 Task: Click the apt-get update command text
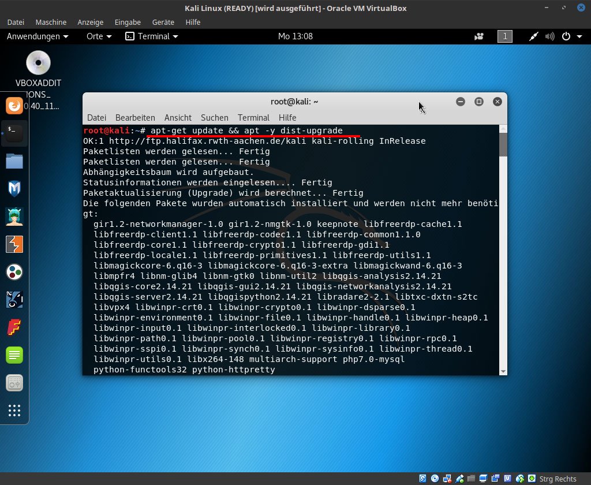246,130
